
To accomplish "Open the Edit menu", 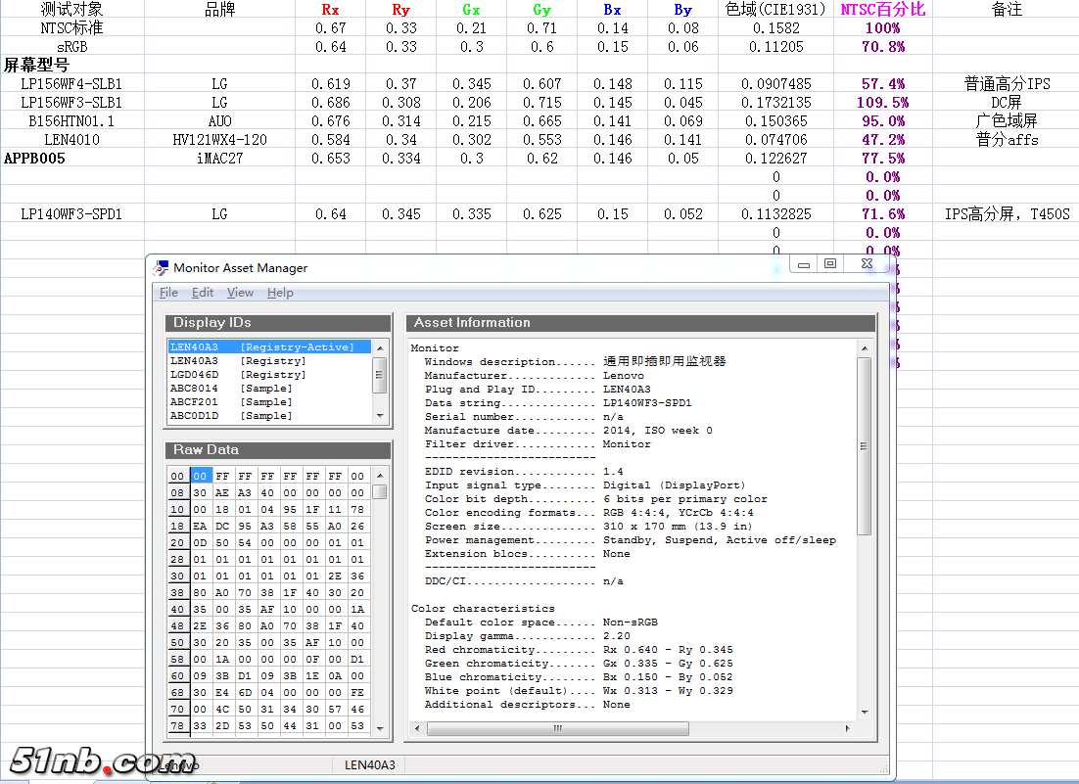I will pyautogui.click(x=203, y=293).
